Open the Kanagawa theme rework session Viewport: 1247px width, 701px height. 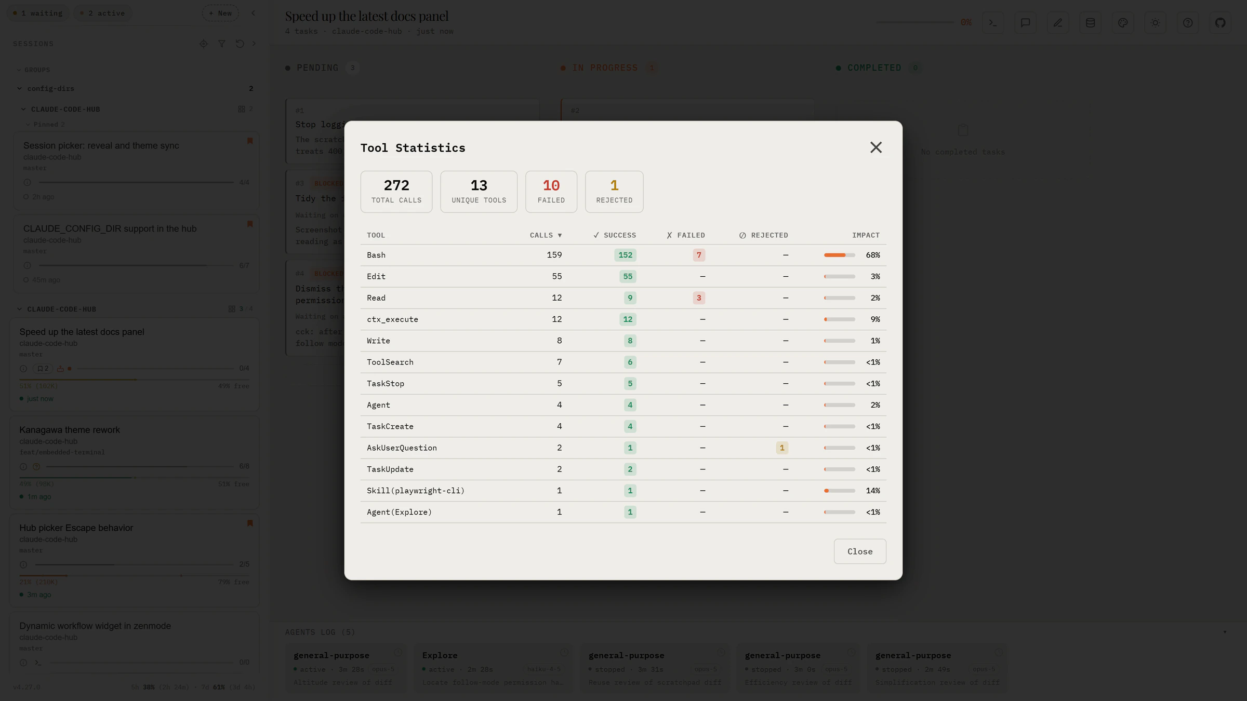[135, 462]
